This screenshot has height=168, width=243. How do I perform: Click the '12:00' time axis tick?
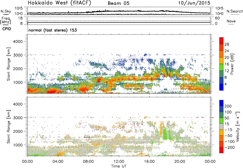[x=119, y=162]
